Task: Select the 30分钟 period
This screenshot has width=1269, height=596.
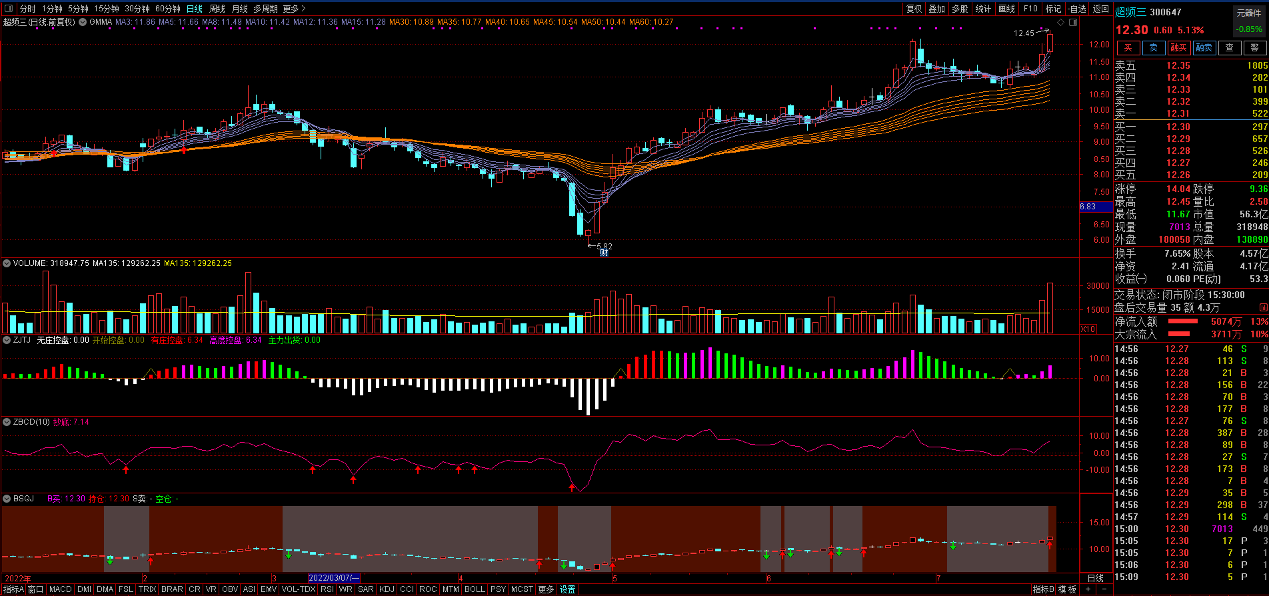Action: [137, 9]
